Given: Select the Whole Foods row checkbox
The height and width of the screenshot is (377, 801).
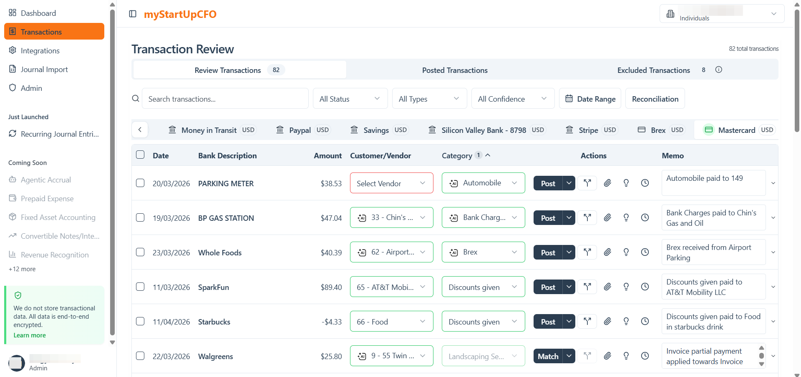Looking at the screenshot, I should (140, 252).
